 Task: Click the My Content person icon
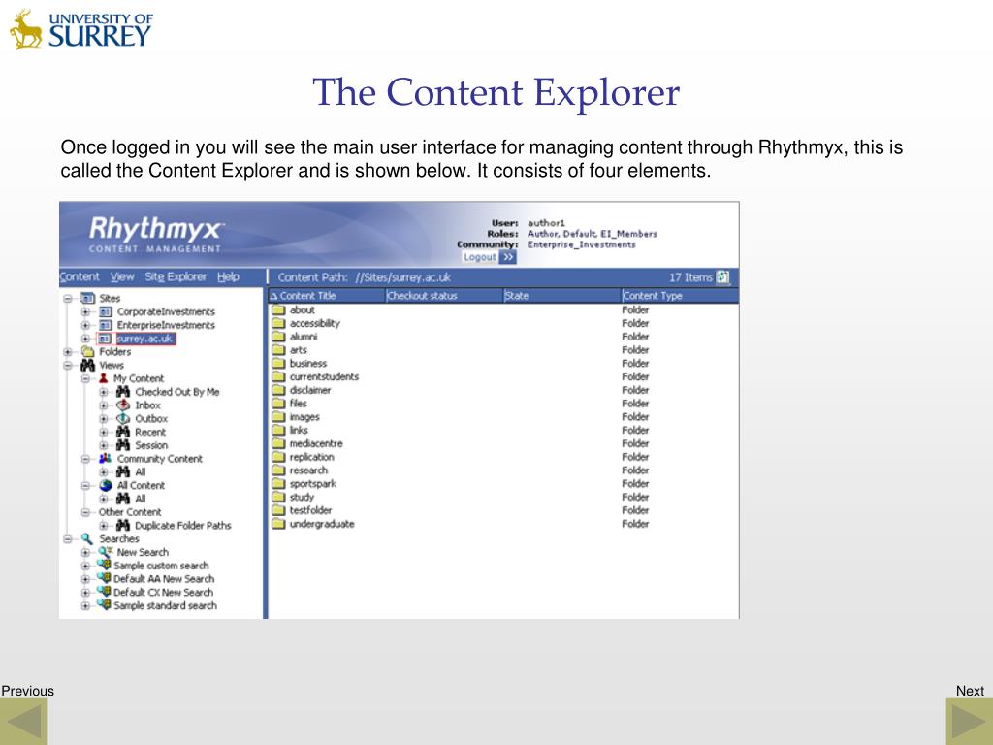(x=104, y=378)
